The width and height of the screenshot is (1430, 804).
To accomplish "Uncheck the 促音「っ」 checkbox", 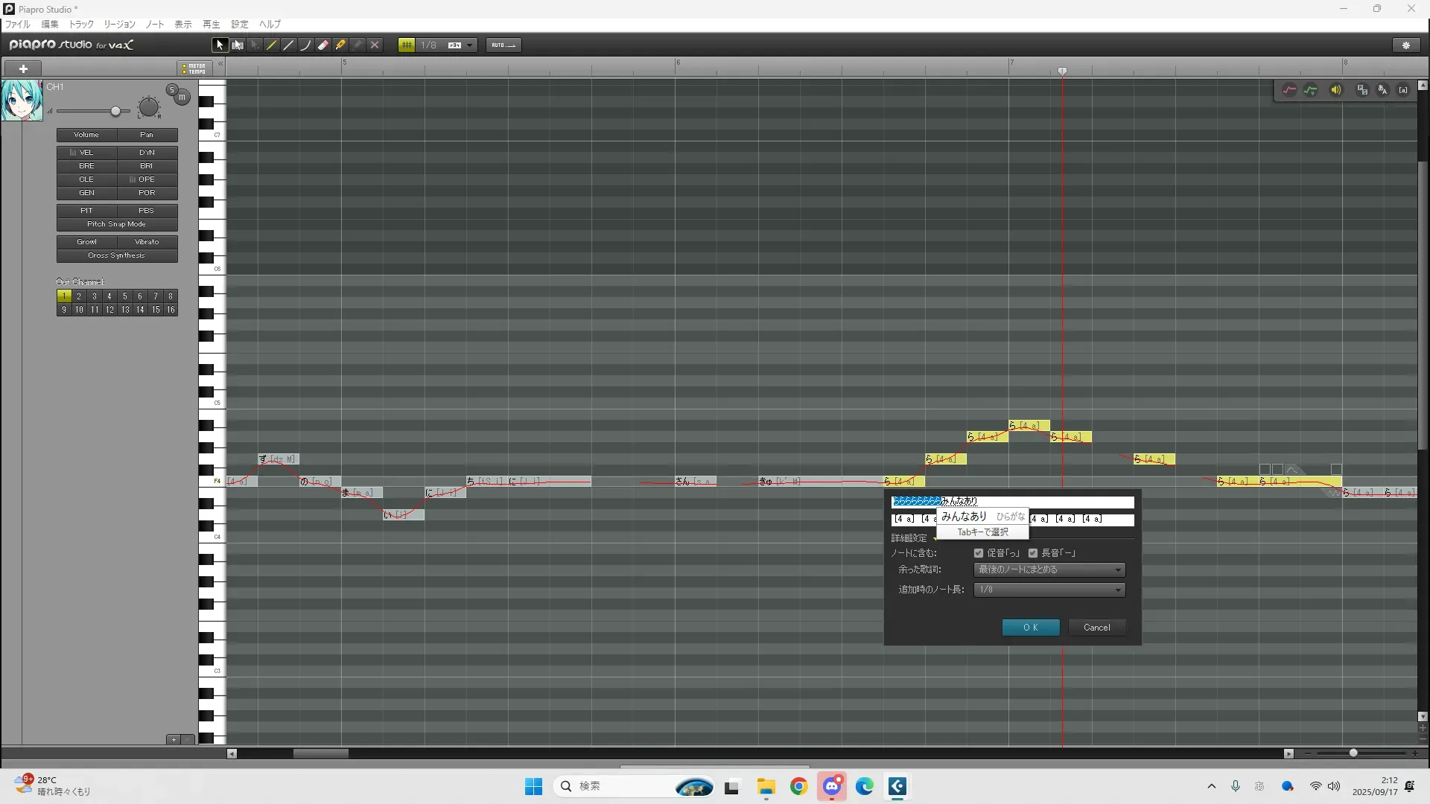I will (x=979, y=553).
